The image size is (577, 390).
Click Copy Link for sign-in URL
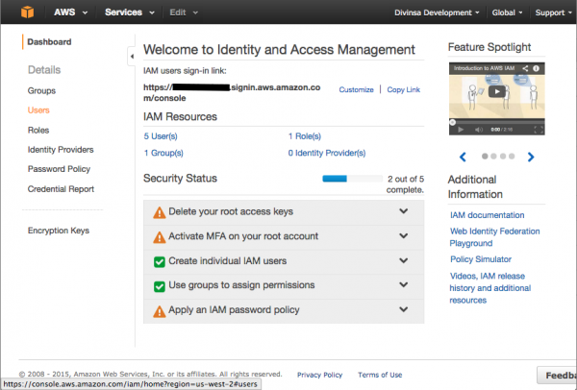point(403,89)
